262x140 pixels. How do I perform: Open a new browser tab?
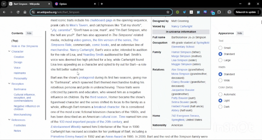[102, 4]
